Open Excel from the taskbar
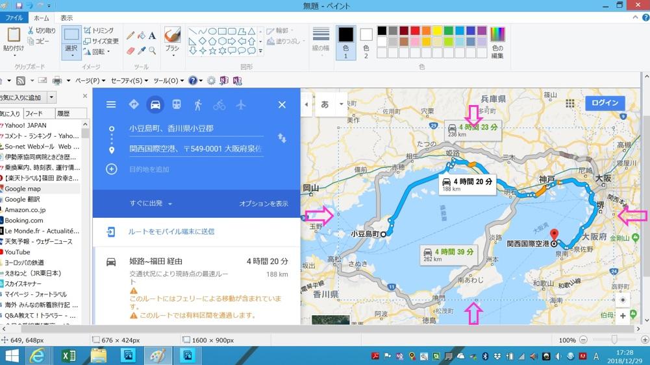The width and height of the screenshot is (650, 365). [68, 356]
